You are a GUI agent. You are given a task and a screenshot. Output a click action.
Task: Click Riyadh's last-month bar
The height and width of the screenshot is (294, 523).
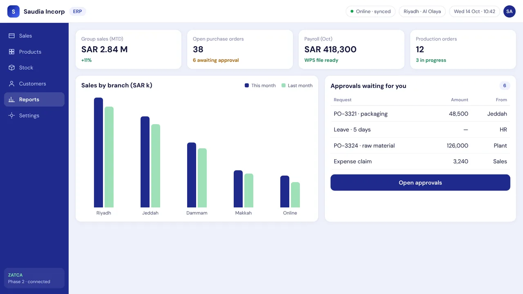click(x=109, y=157)
